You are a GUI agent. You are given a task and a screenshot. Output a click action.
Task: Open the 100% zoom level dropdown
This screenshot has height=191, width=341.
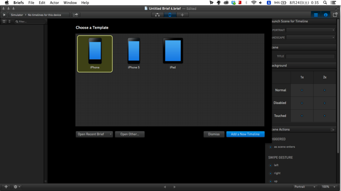pos(329,187)
